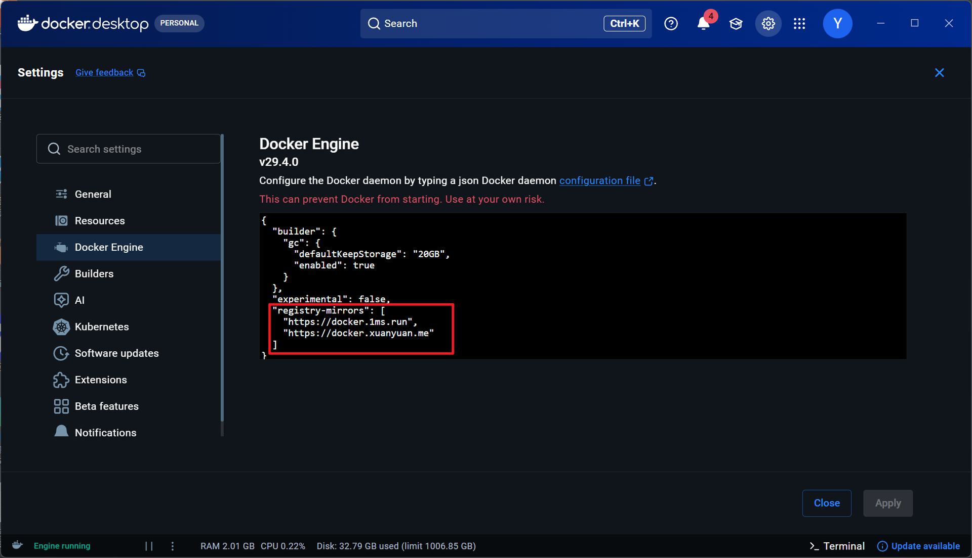This screenshot has width=972, height=558.
Task: Click the Engine running status text
Action: pos(62,546)
